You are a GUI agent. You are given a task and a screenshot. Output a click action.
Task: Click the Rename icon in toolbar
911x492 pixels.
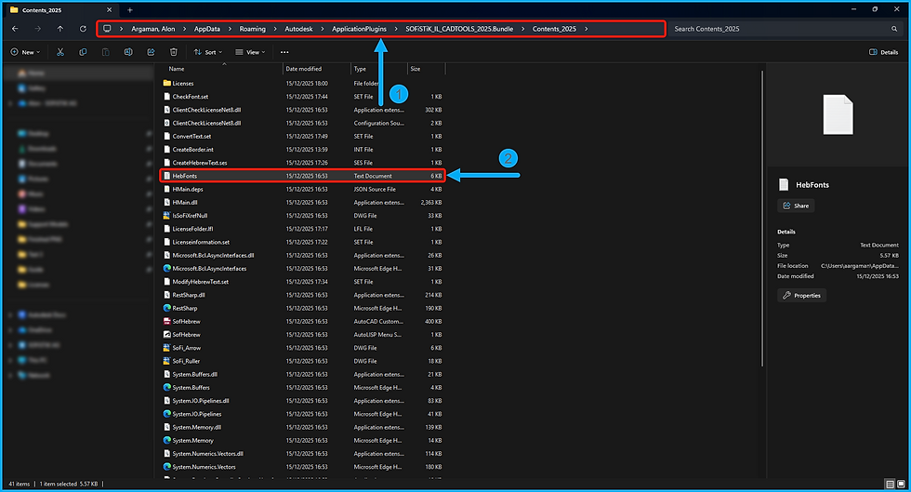point(128,52)
